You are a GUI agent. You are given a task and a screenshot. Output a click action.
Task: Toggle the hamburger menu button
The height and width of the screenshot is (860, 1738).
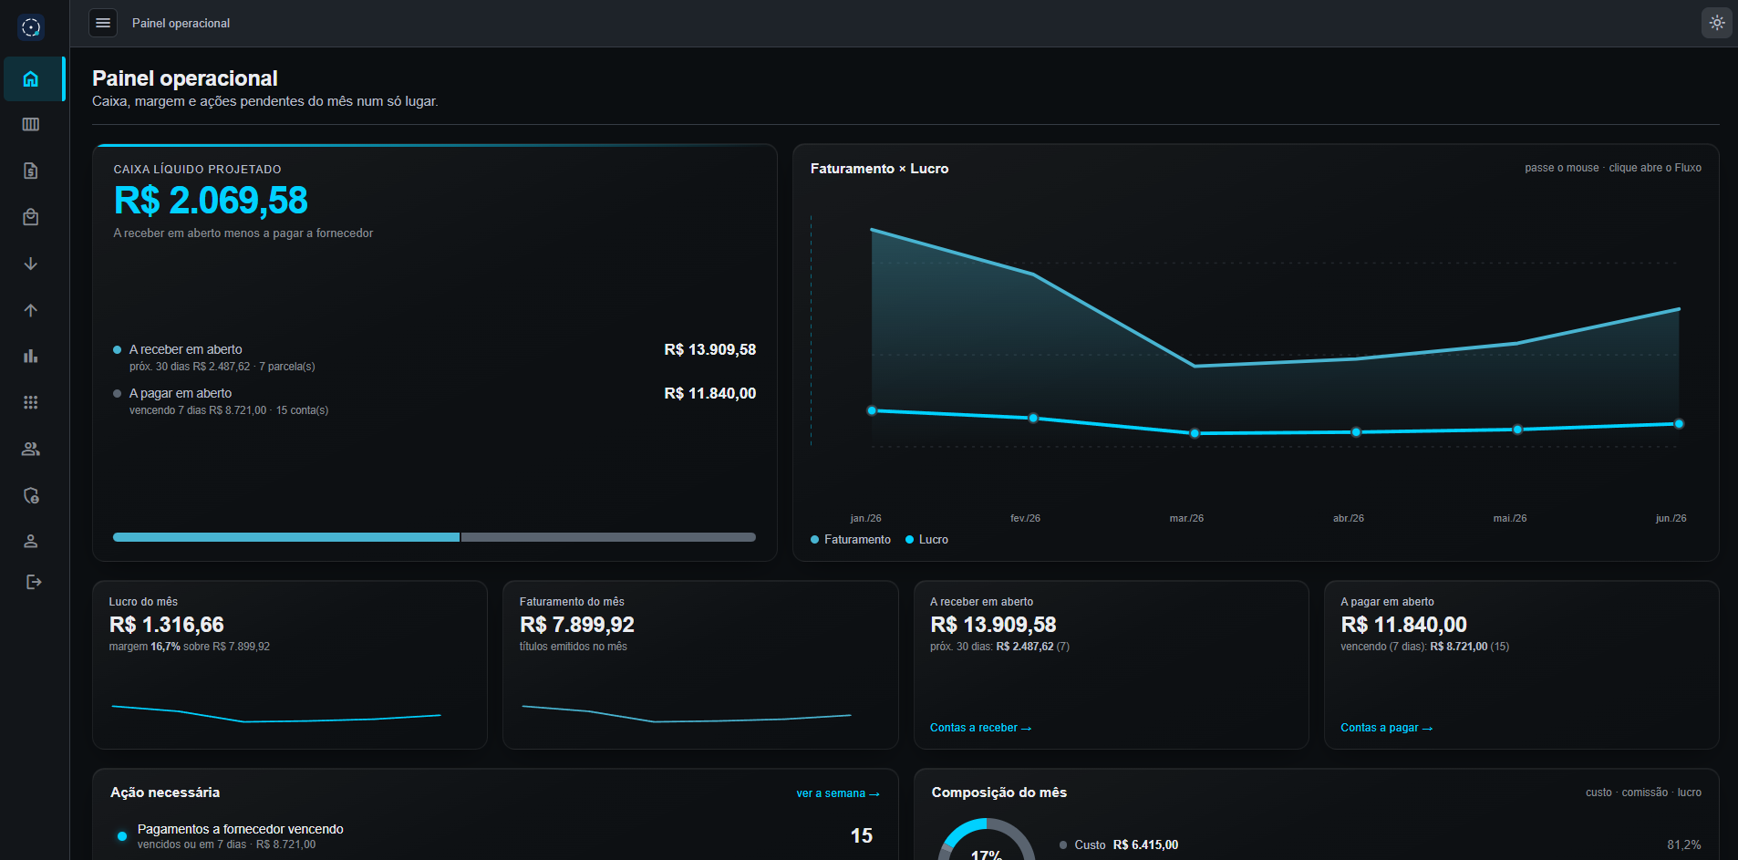[x=103, y=23]
